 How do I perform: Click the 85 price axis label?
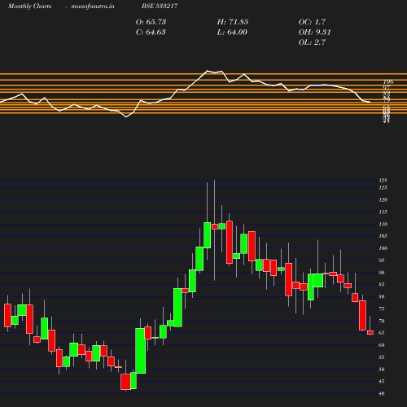click(x=381, y=284)
